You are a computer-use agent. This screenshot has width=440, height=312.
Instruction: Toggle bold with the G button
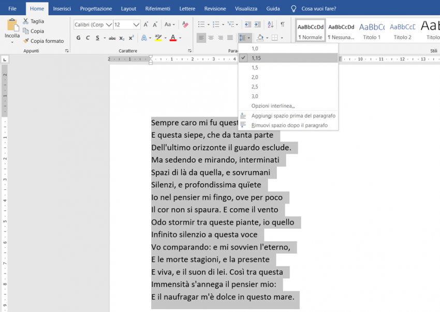coord(78,37)
